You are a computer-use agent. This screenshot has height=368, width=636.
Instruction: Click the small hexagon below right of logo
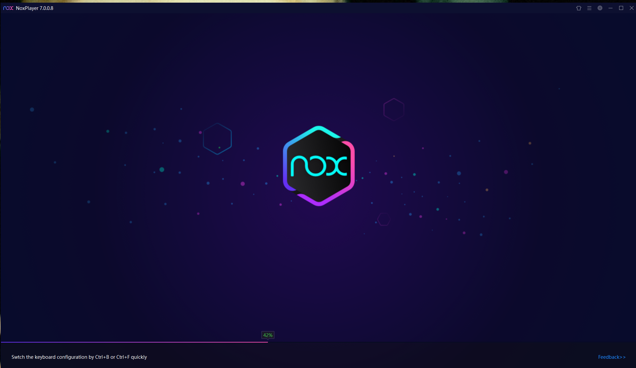click(x=384, y=219)
